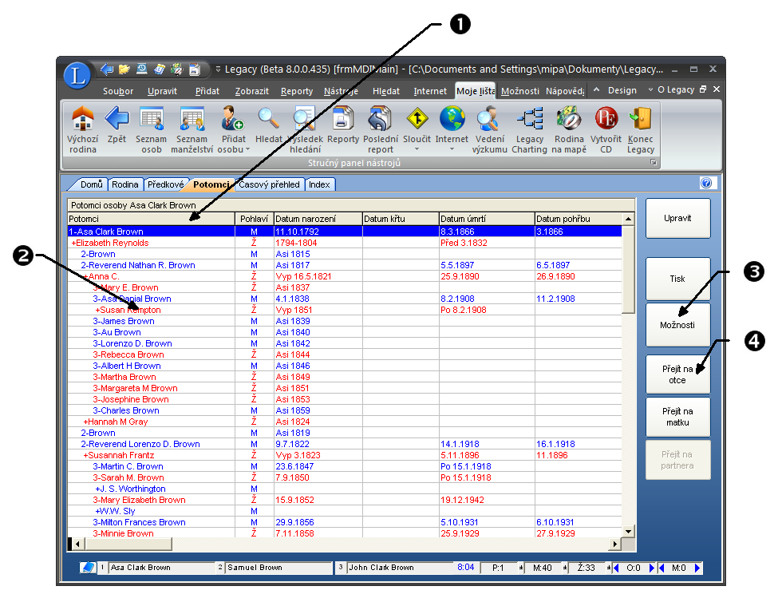782x594 pixels.
Task: Open Vedení výzkumu research guidance
Action: click(x=487, y=120)
